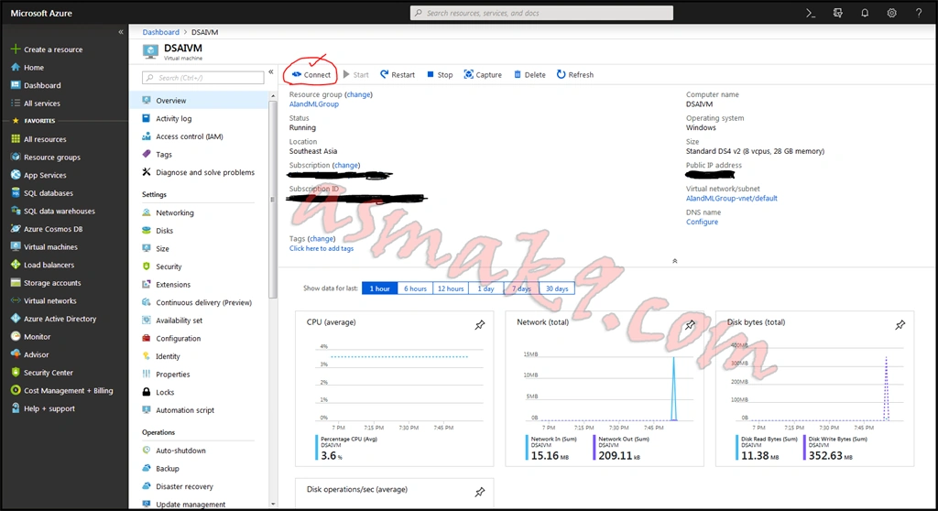Open AIandMLGroup-vnet/default link
This screenshot has width=938, height=511.
click(x=732, y=198)
